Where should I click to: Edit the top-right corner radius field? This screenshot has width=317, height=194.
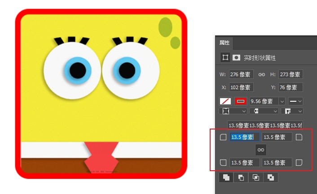pos(277,137)
